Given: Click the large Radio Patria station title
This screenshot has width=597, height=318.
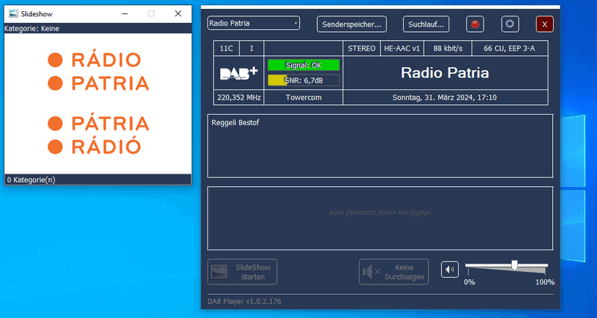Looking at the screenshot, I should [x=445, y=73].
